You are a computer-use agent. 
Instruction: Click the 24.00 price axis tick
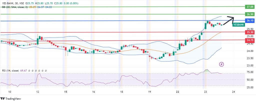click(250, 51)
